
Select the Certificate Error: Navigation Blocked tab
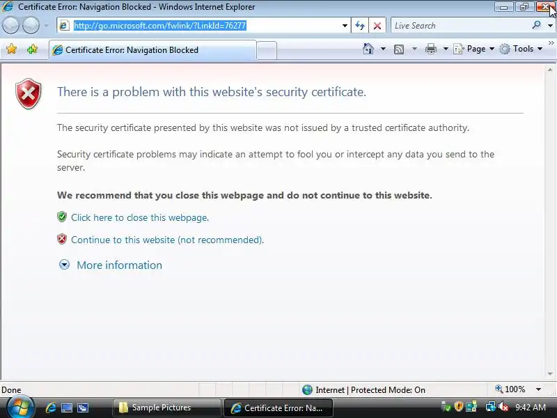point(152,50)
